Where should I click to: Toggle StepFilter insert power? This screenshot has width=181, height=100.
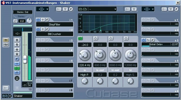(x=38, y=20)
